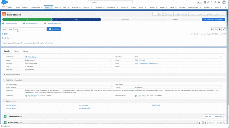This screenshot has width=229, height=128.
Task: Click the Run GPTfy button
Action: [54, 29]
